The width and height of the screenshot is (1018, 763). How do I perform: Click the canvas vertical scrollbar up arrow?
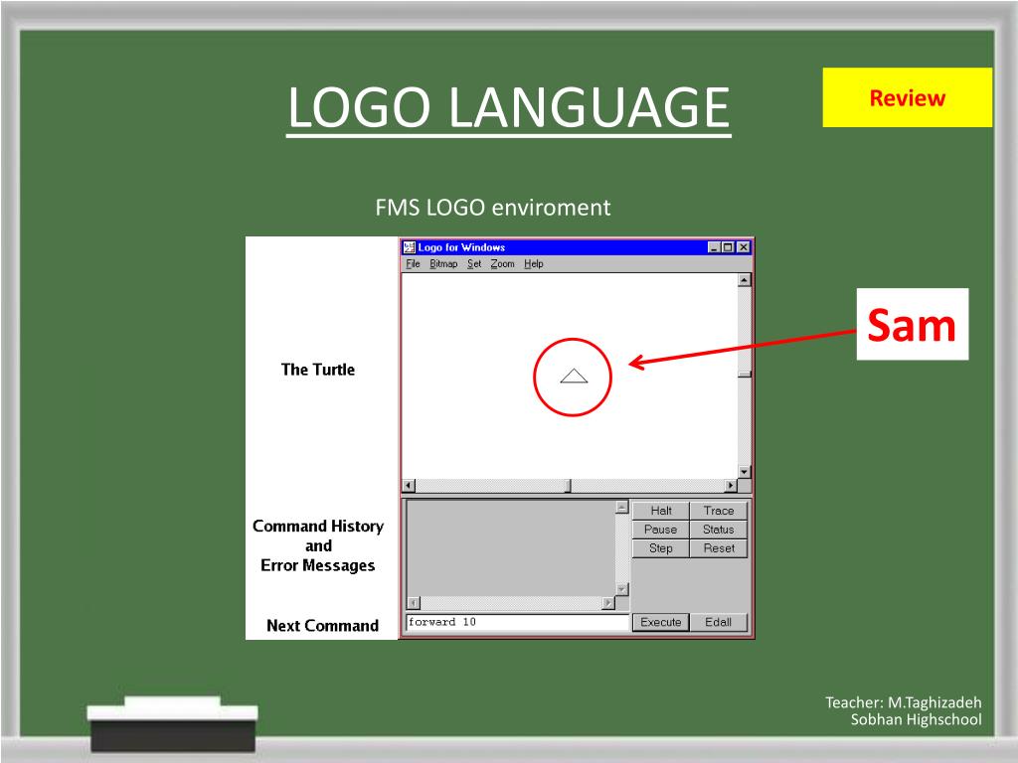pos(745,280)
